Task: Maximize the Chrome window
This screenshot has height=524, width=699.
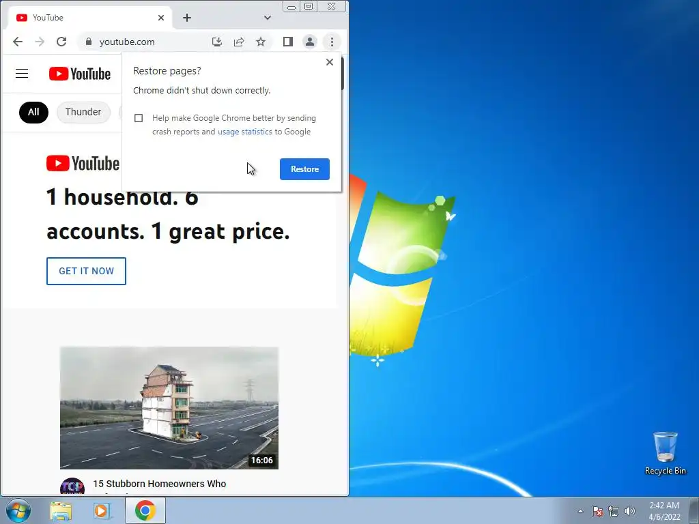Action: pyautogui.click(x=309, y=6)
